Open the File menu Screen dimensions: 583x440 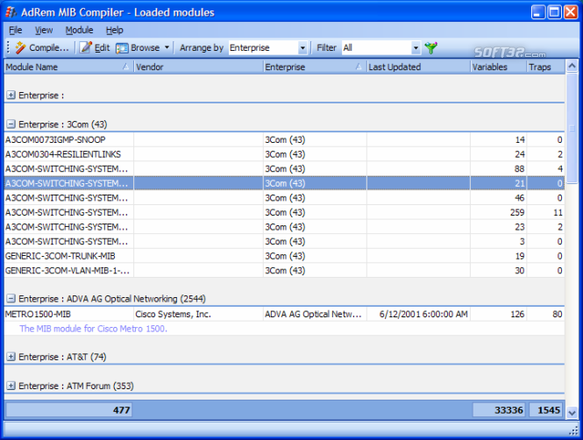(15, 30)
